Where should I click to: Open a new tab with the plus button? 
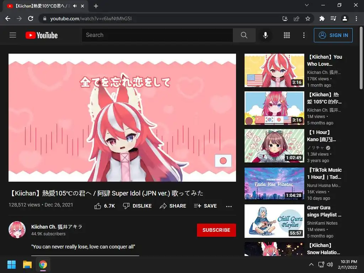pyautogui.click(x=96, y=6)
